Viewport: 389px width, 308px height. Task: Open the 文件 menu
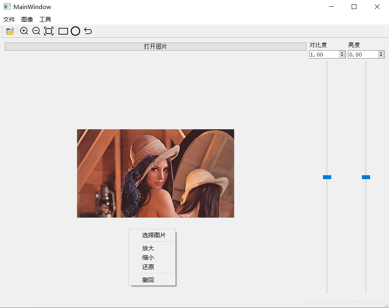pyautogui.click(x=9, y=19)
